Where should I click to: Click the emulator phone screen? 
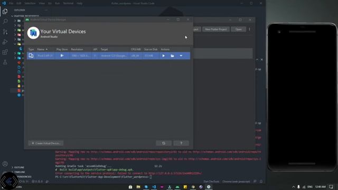click(302, 97)
